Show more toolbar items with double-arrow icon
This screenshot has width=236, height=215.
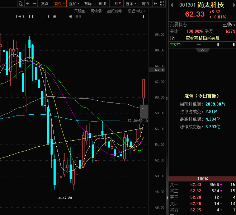click(x=156, y=4)
